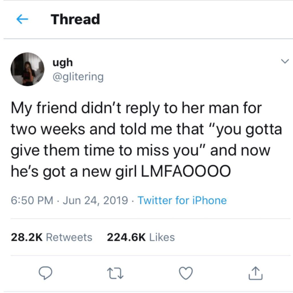The image size is (293, 293).
Task: Tap the reply speech bubble icon
Action: point(45,273)
